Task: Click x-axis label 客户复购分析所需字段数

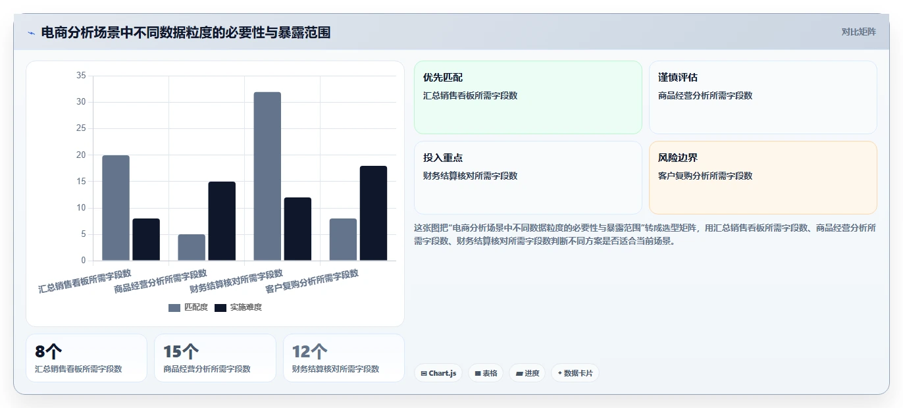Action: click(312, 281)
